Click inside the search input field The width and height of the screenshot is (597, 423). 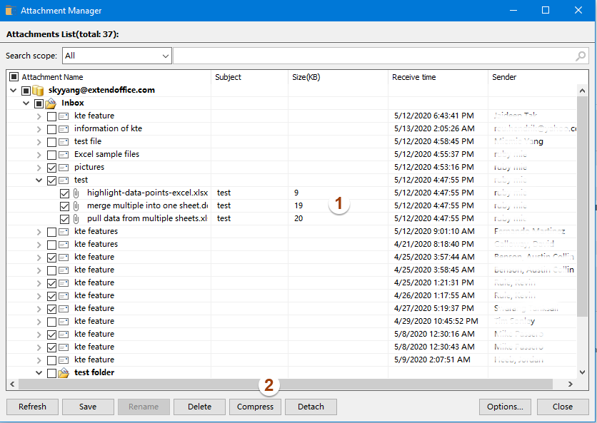click(x=357, y=55)
